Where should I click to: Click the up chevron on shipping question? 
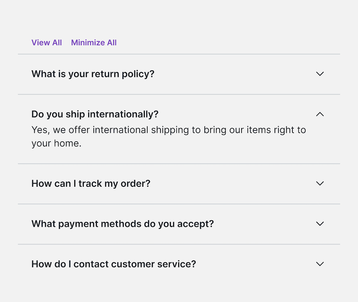click(320, 114)
